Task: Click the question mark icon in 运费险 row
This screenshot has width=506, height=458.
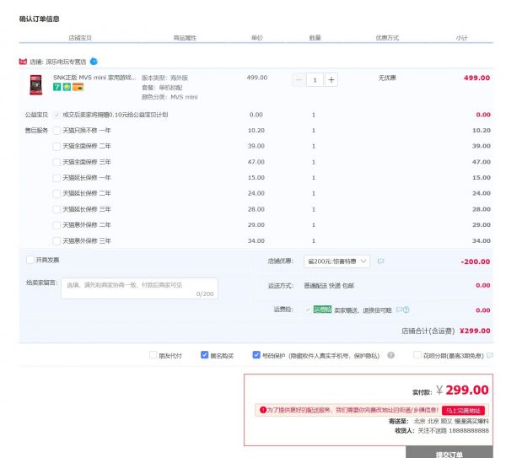Action: tap(406, 310)
